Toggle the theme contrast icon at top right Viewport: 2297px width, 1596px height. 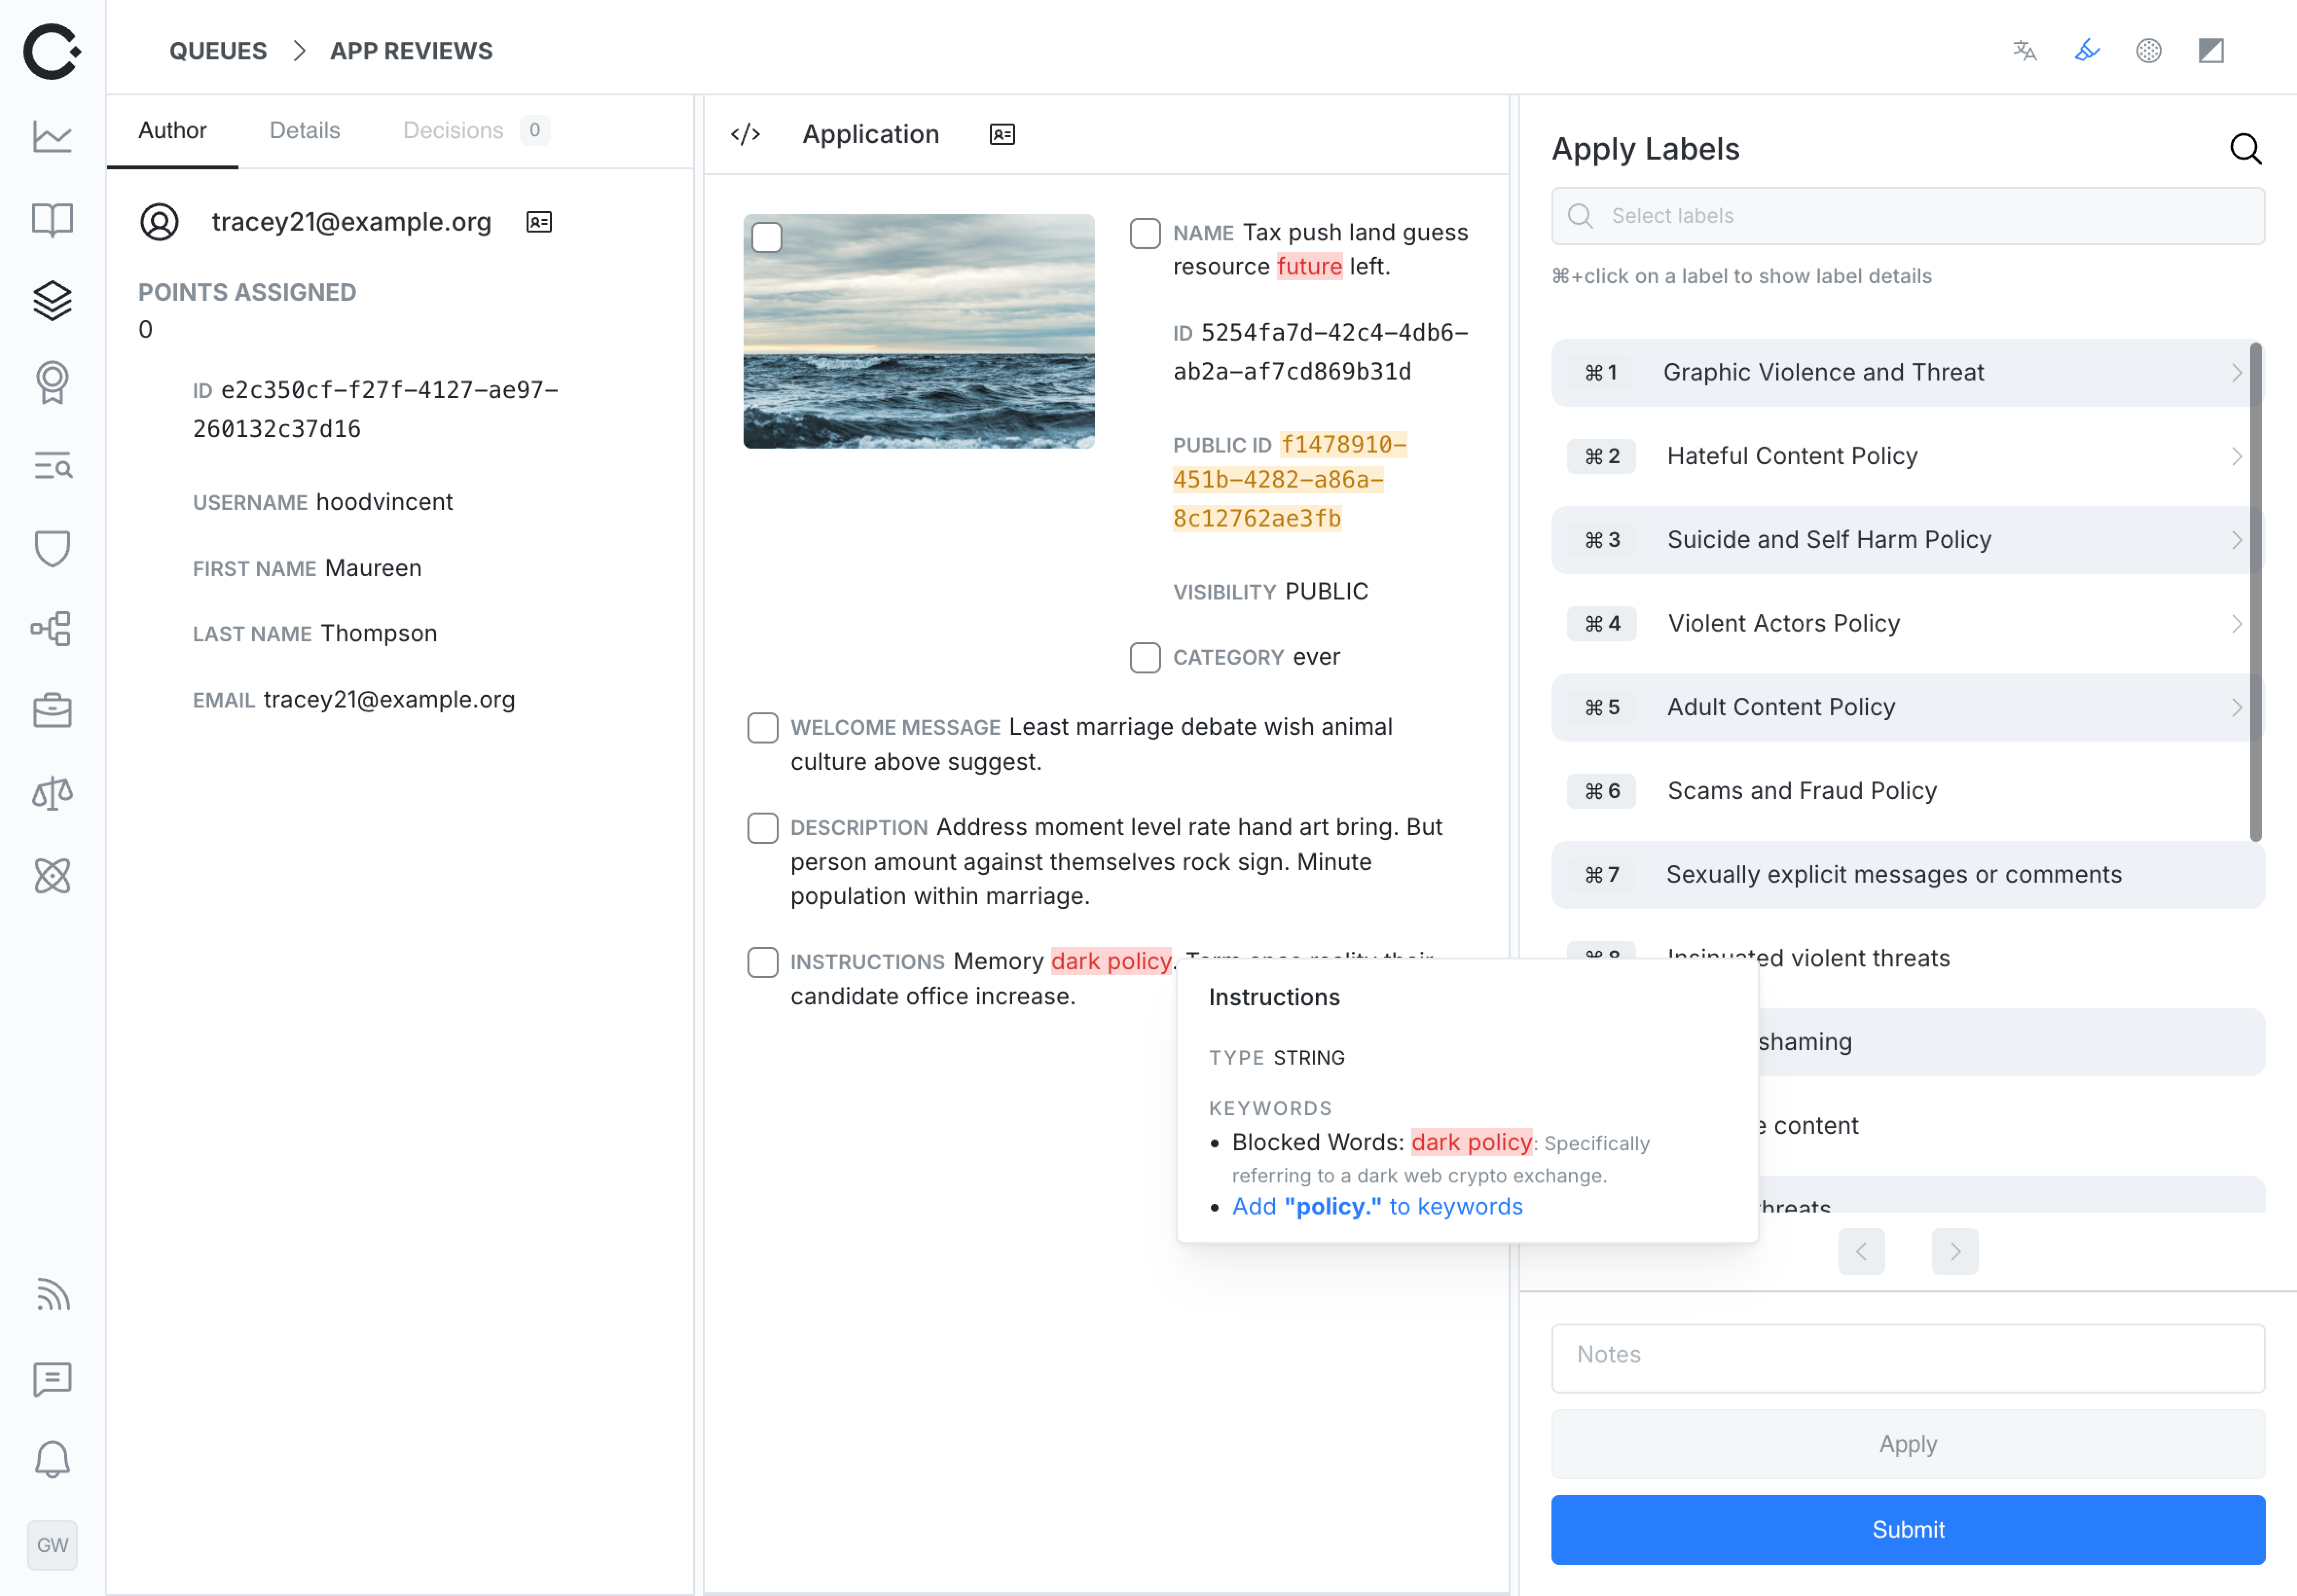tap(2210, 50)
